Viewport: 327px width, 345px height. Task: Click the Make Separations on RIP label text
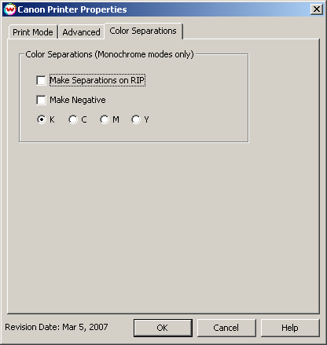97,80
